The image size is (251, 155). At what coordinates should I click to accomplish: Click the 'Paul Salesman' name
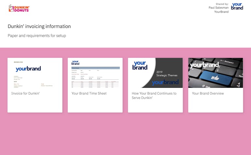point(218,8)
